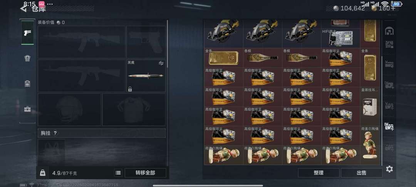The width and height of the screenshot is (416, 187).
Task: Click the plus beside the 160 currency
Action: pos(393,8)
